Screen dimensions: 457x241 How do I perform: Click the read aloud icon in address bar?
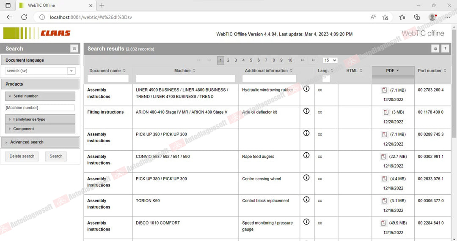[373, 17]
